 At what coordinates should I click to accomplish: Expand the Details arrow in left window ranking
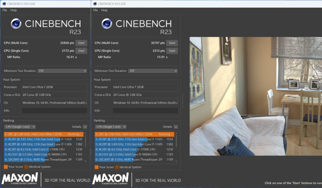pos(85,127)
